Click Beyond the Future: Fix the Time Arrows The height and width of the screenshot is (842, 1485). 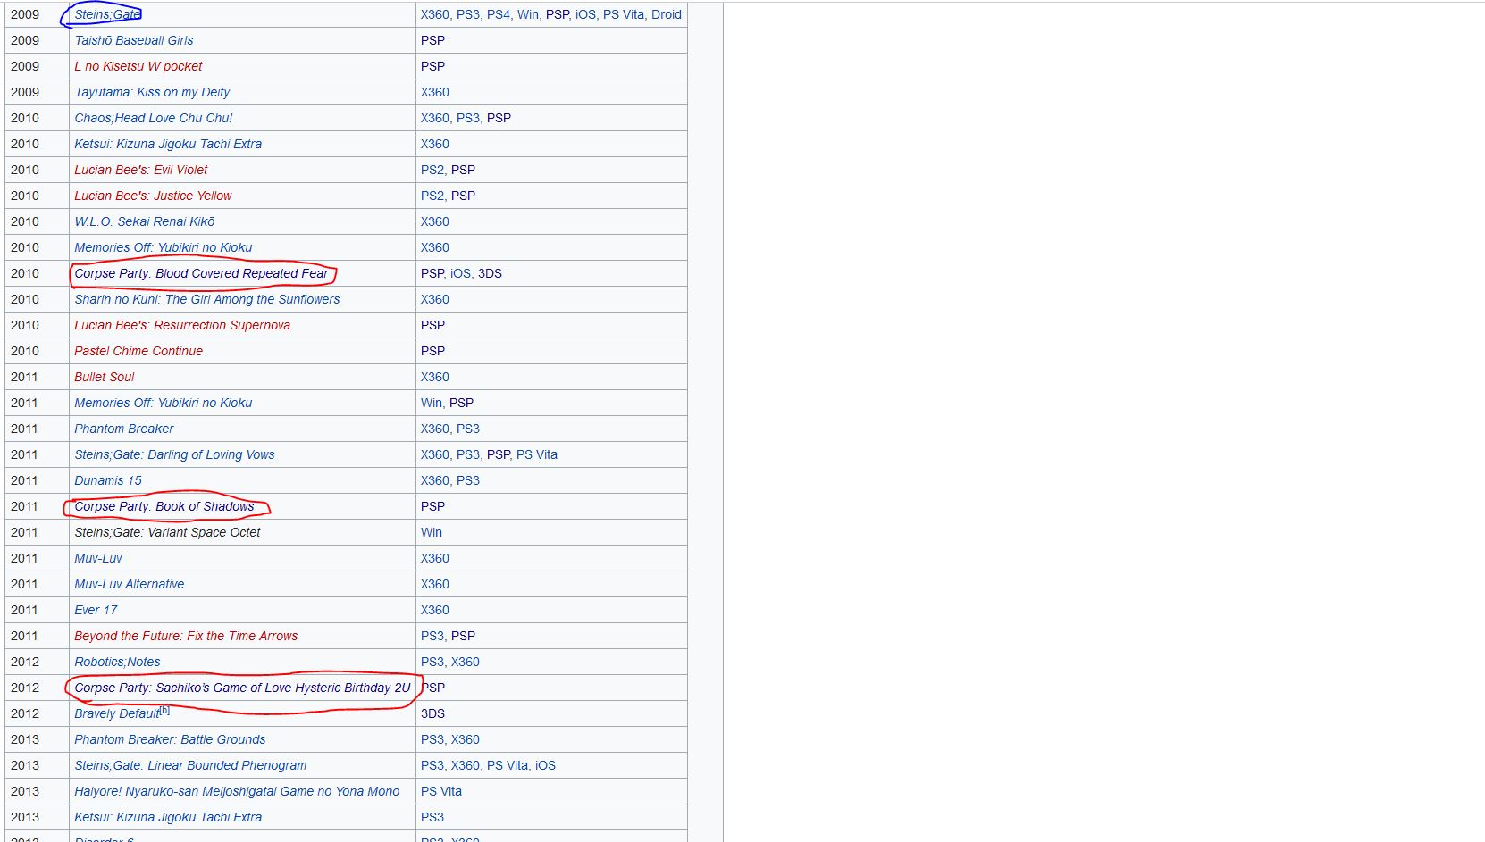click(x=186, y=636)
